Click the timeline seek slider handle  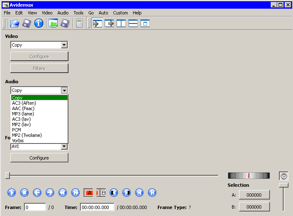(7, 176)
